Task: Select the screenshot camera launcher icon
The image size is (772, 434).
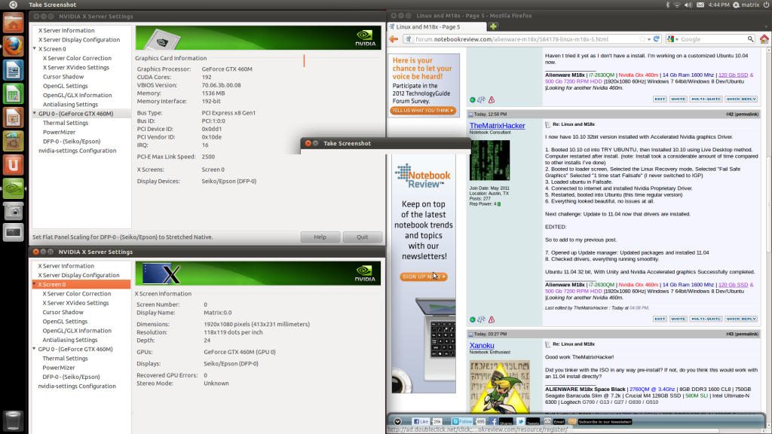Action: 14,212
